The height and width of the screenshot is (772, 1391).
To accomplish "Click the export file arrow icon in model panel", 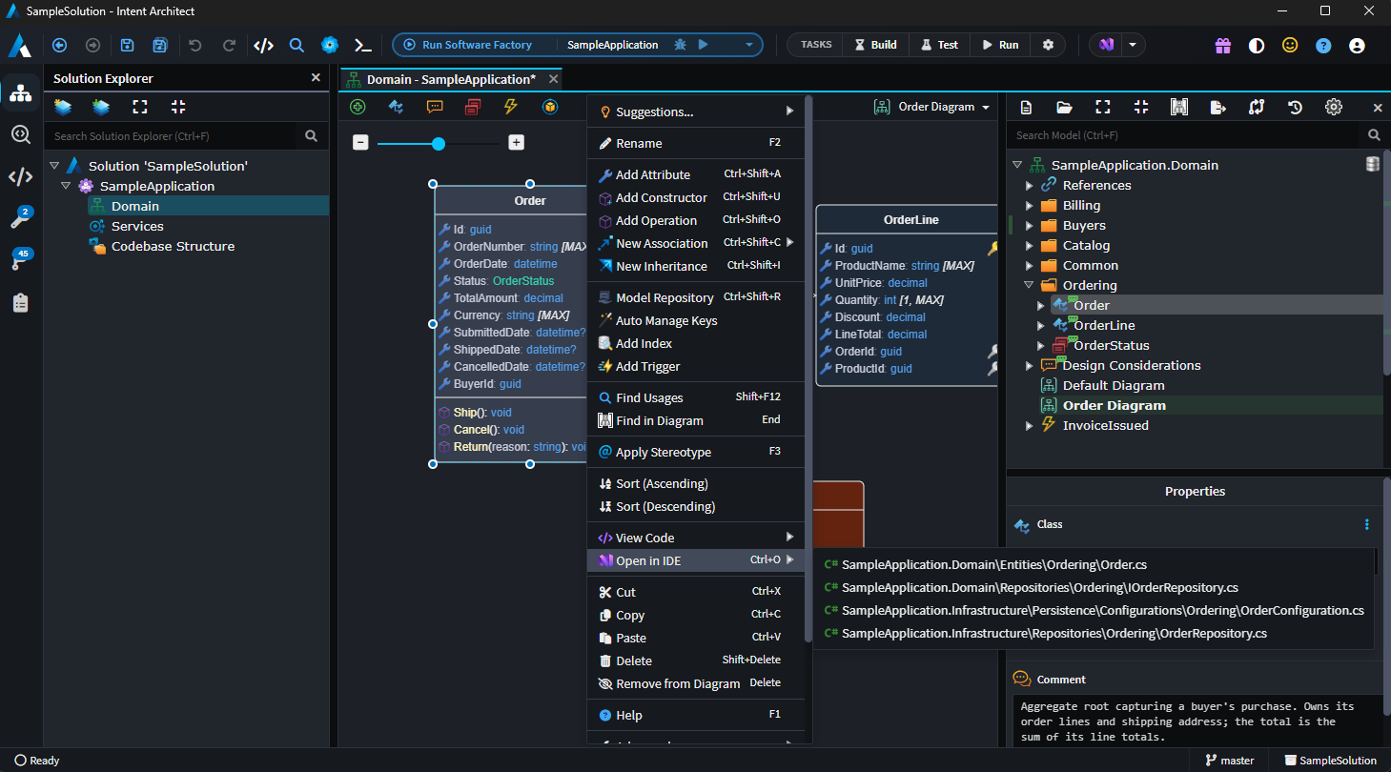I will tap(1217, 108).
